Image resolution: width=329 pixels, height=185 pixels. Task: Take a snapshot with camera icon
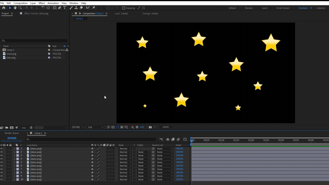150,127
